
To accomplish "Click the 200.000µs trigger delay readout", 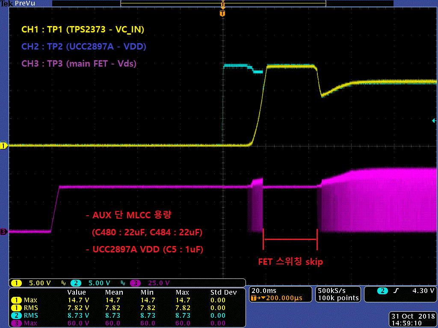I will pos(284,298).
